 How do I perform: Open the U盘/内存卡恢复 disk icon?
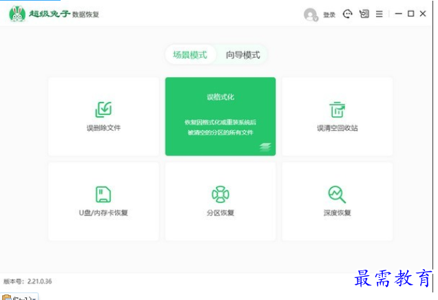tap(103, 194)
